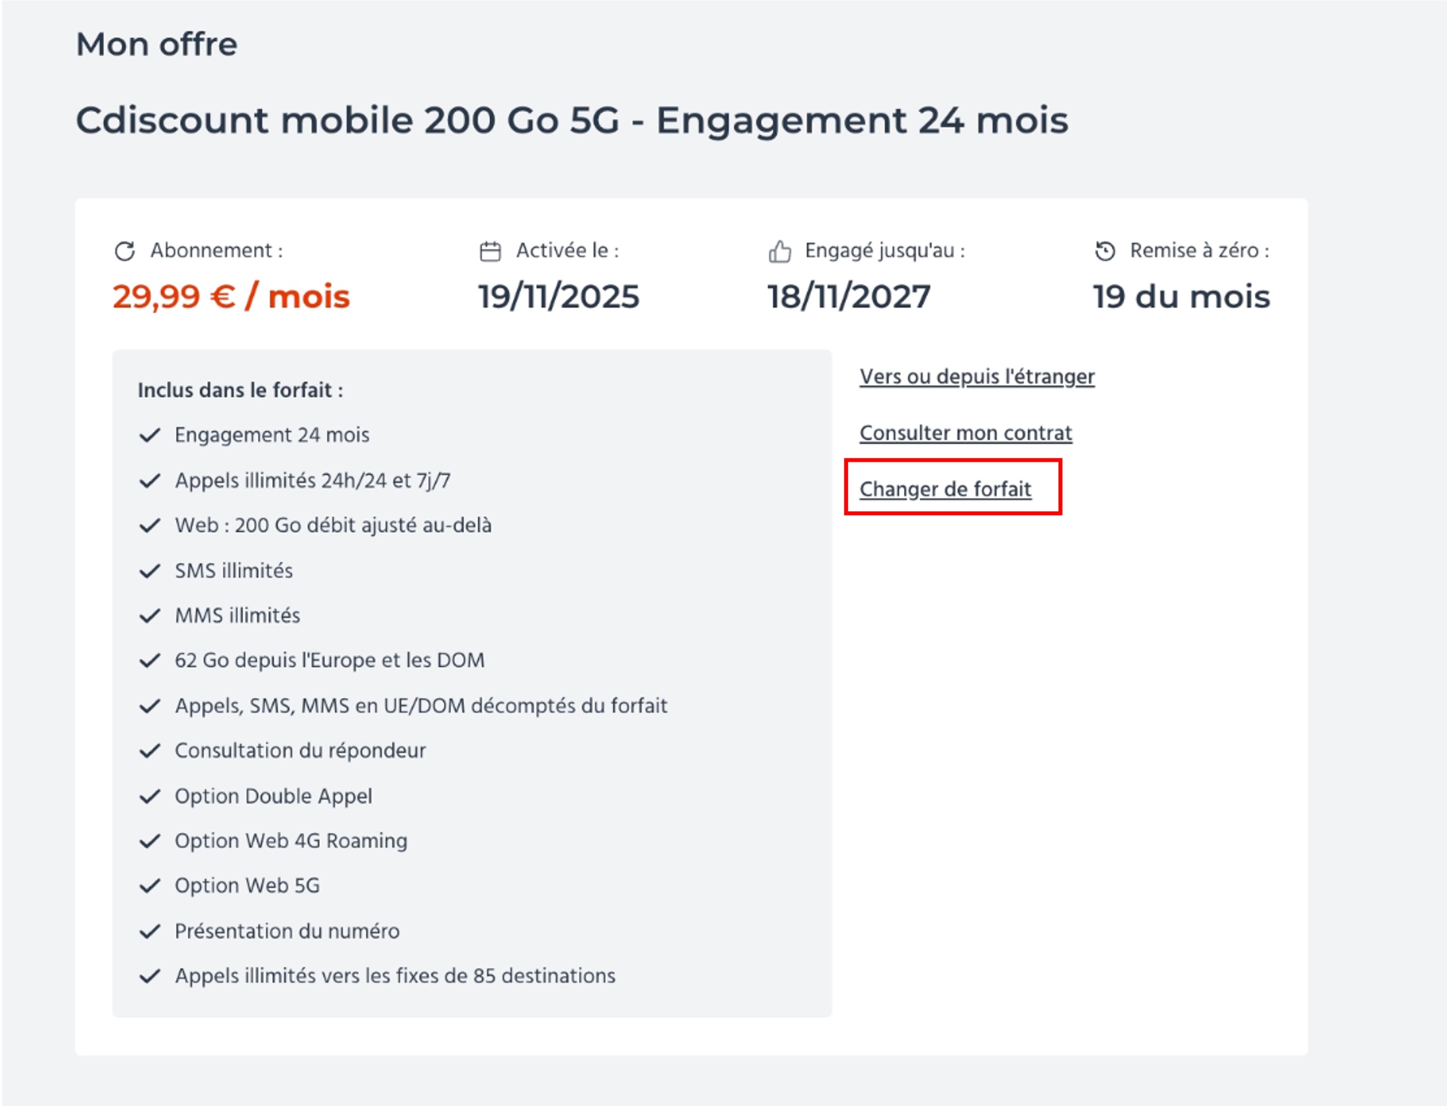Open the Consulter mon contrat link
The height and width of the screenshot is (1106, 1447).
click(x=966, y=433)
